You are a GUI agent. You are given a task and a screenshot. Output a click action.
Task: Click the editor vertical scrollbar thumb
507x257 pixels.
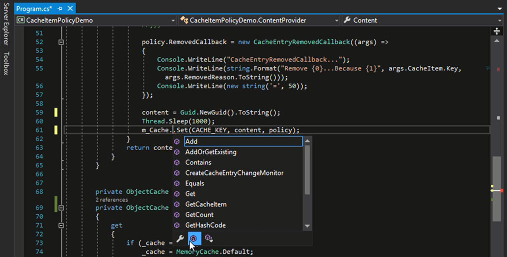pyautogui.click(x=496, y=189)
